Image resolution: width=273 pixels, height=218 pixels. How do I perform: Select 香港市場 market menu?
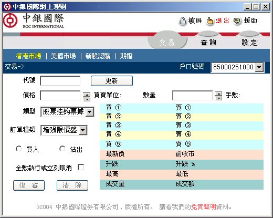tap(29, 56)
